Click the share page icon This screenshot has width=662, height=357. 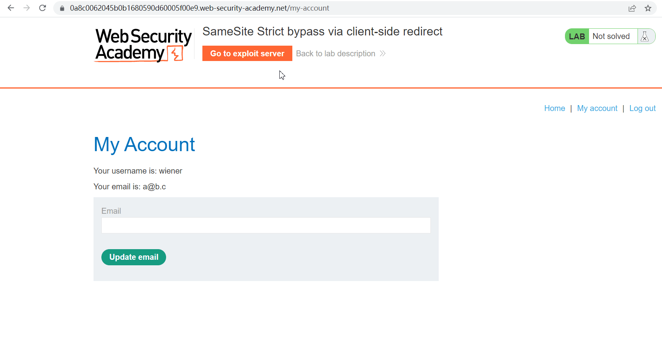(x=632, y=8)
